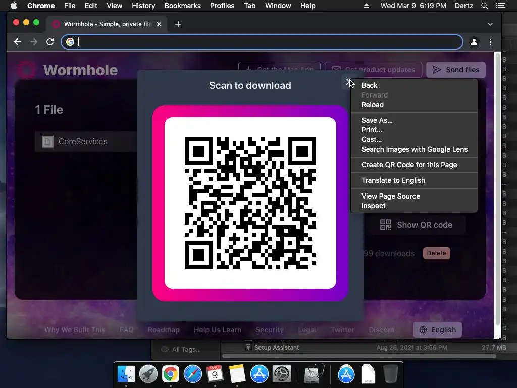The width and height of the screenshot is (517, 388).
Task: Choose Cast... in the context menu
Action: pyautogui.click(x=371, y=139)
